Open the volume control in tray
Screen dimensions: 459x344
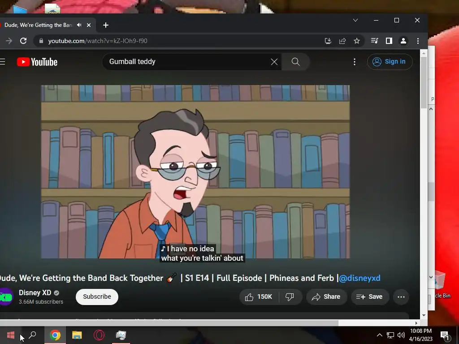pyautogui.click(x=401, y=335)
